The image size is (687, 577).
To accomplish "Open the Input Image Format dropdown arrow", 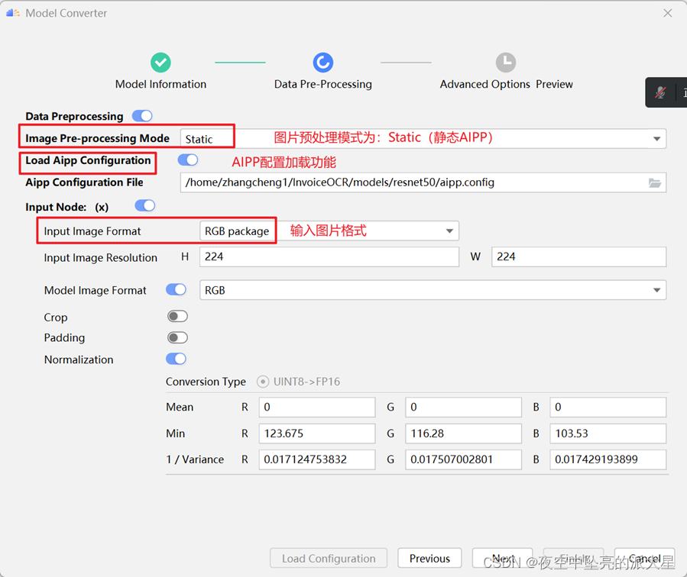I will tap(449, 231).
